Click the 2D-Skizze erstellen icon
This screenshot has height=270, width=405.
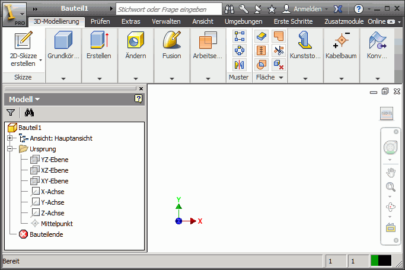[23, 41]
